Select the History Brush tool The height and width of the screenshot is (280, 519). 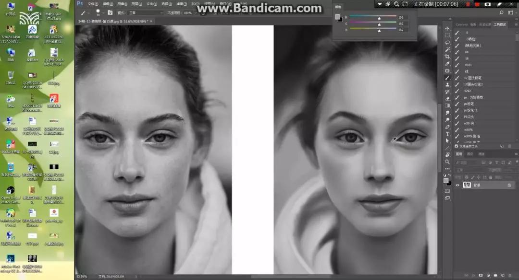(447, 92)
